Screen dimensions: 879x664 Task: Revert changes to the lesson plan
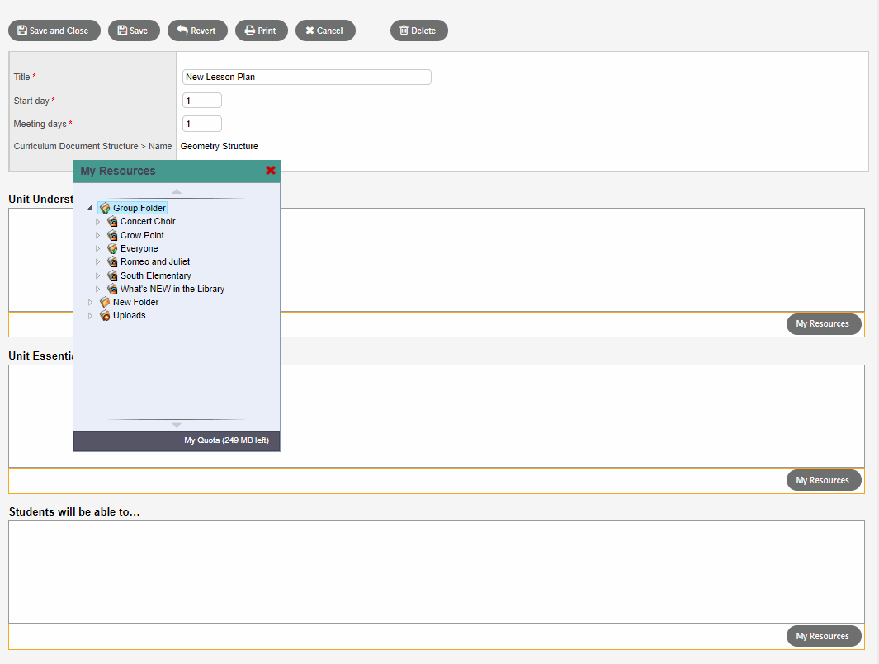tap(197, 31)
